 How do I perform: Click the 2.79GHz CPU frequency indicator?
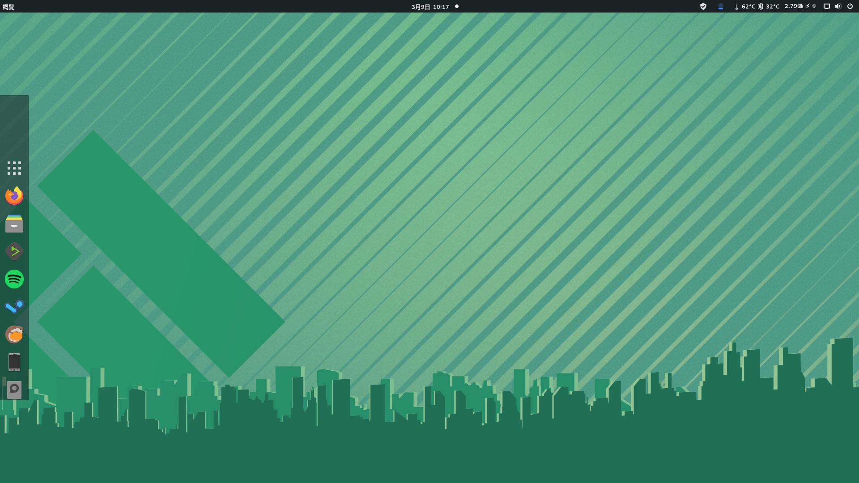coord(794,6)
